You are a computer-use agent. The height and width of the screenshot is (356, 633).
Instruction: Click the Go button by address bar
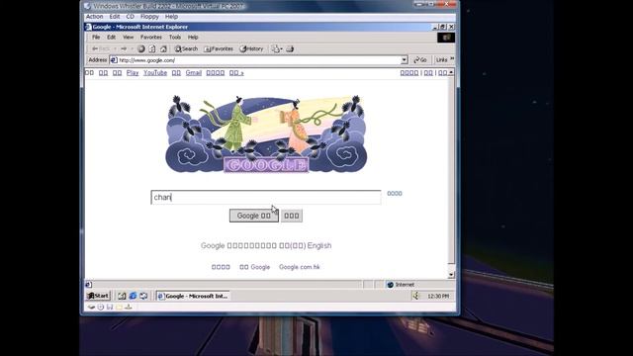(420, 59)
